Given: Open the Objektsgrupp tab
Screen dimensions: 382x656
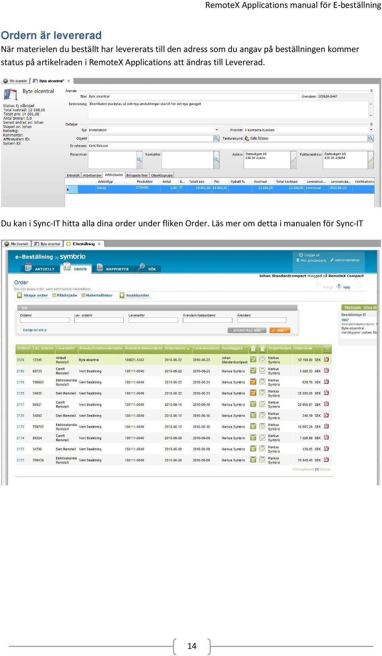Looking at the screenshot, I should point(162,175).
